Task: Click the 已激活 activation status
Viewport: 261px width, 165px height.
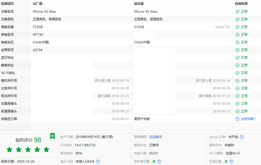Action: (x=154, y=145)
